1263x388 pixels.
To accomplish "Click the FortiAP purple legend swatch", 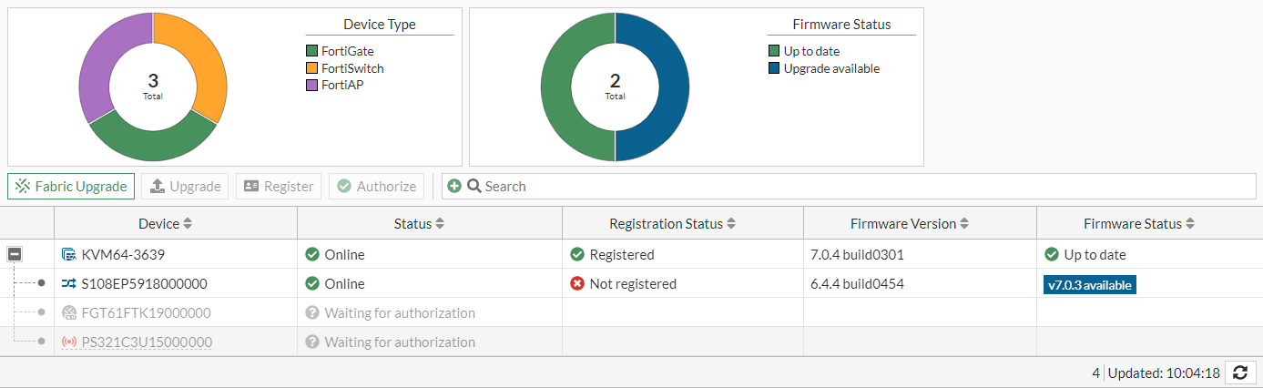I will [x=312, y=86].
